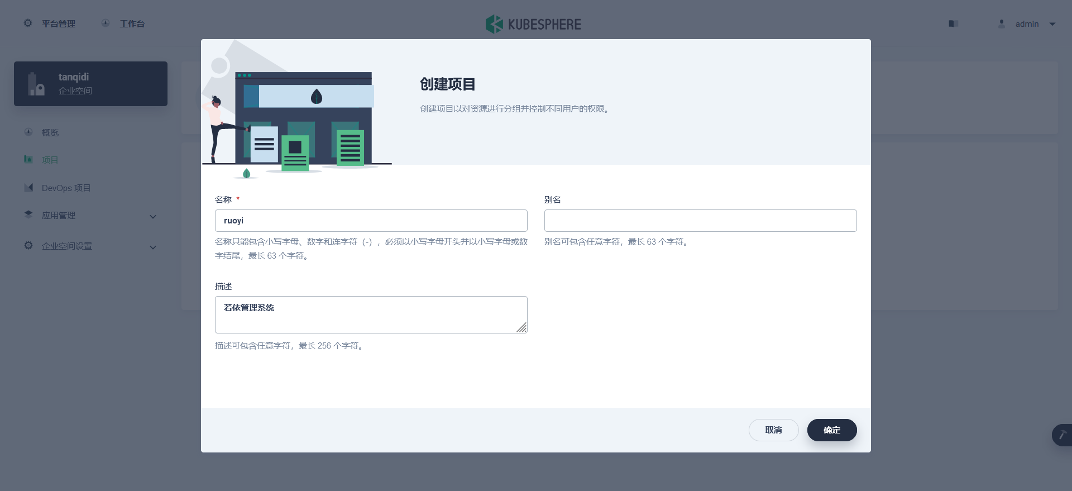Click the overview sidebar icon

(x=28, y=132)
